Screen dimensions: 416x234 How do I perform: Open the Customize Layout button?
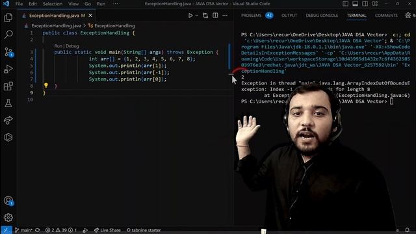click(x=375, y=4)
